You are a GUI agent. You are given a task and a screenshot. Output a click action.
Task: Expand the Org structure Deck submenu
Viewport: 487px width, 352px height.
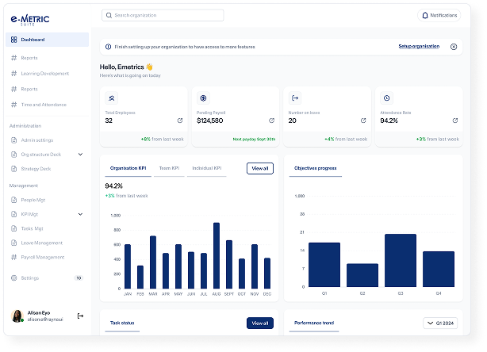[x=80, y=154]
